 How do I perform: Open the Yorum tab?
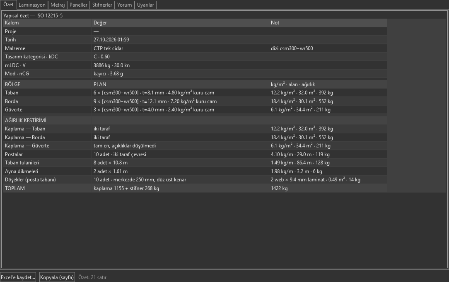click(x=125, y=5)
